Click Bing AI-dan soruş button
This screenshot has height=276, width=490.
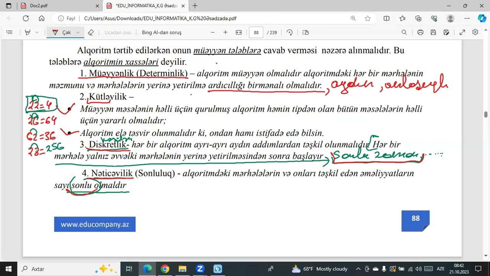[162, 33]
